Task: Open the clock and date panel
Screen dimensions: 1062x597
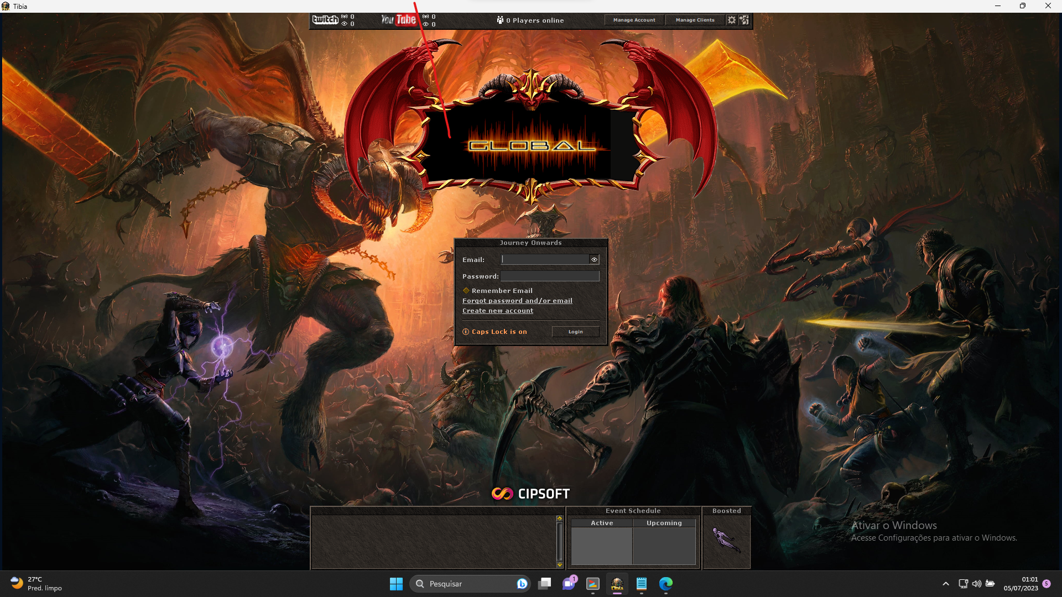Action: (1021, 584)
